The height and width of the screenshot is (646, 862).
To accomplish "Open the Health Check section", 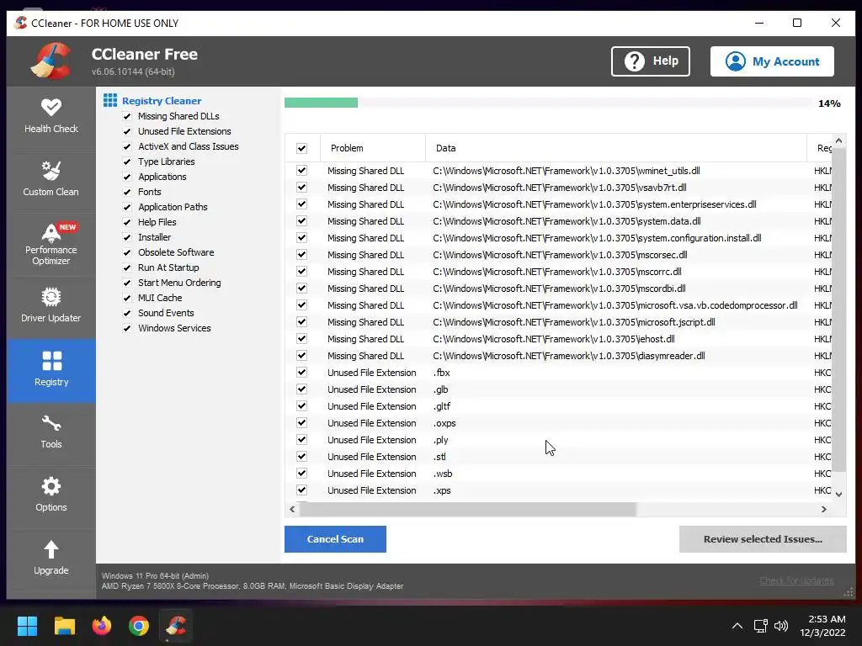I will tap(51, 116).
